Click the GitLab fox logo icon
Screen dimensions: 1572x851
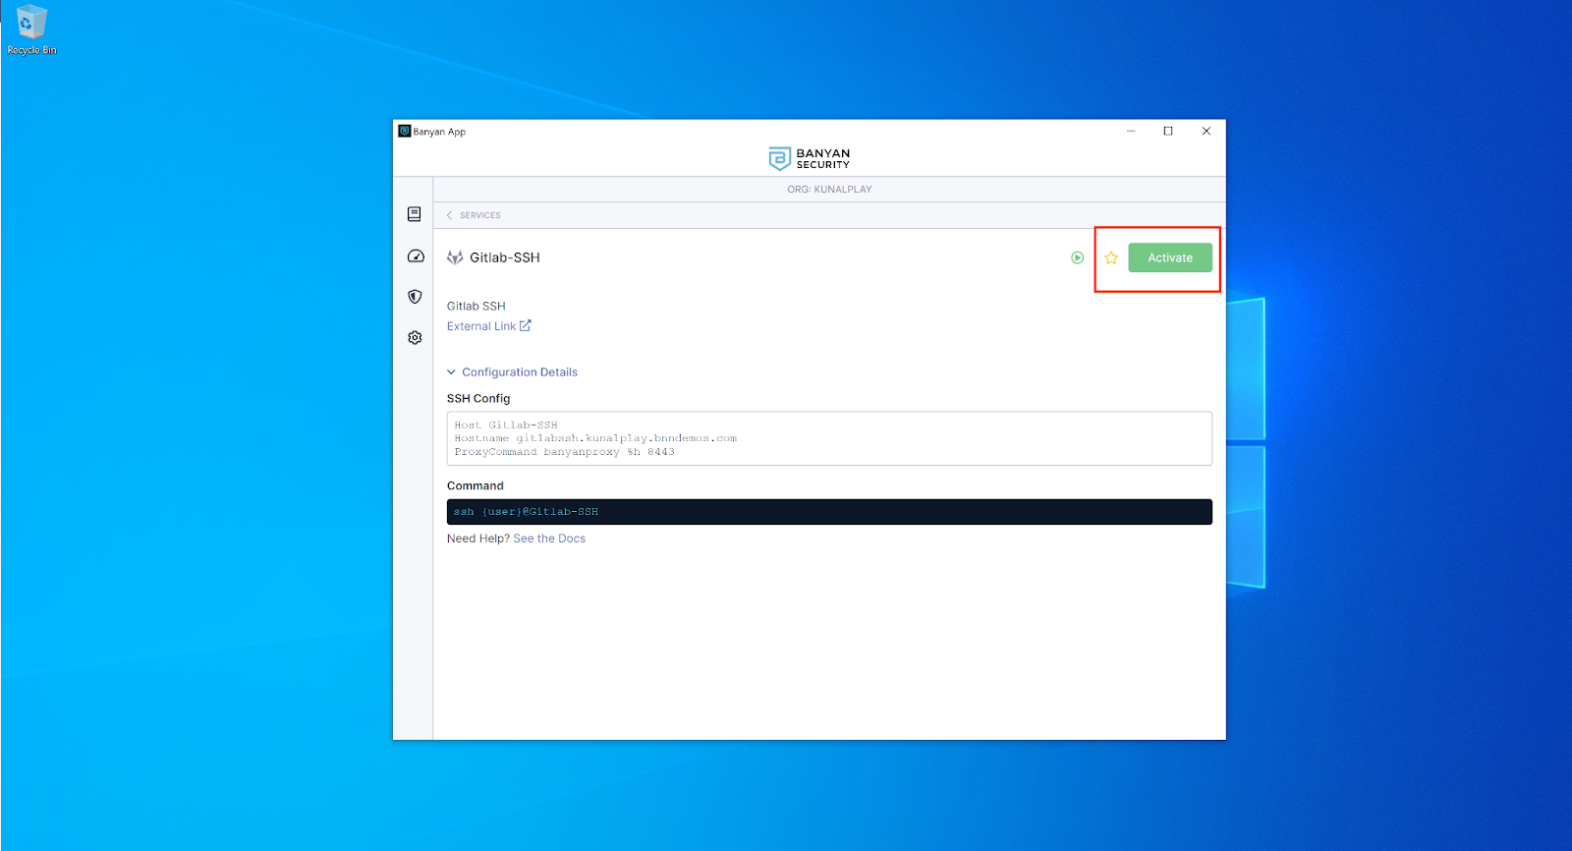[x=455, y=257]
